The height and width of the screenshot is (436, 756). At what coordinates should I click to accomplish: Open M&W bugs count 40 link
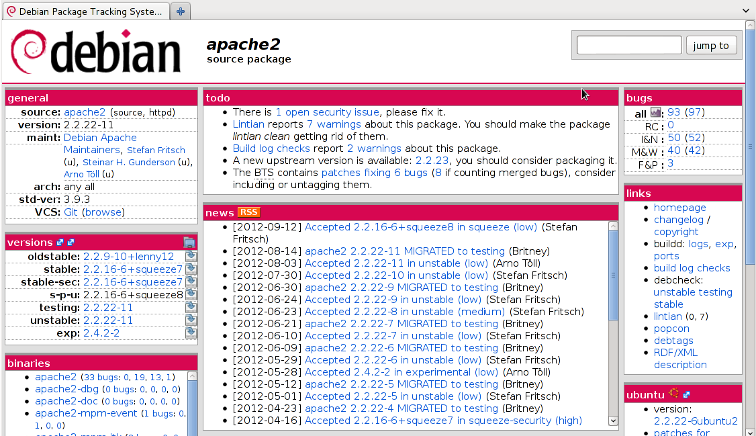pos(674,150)
